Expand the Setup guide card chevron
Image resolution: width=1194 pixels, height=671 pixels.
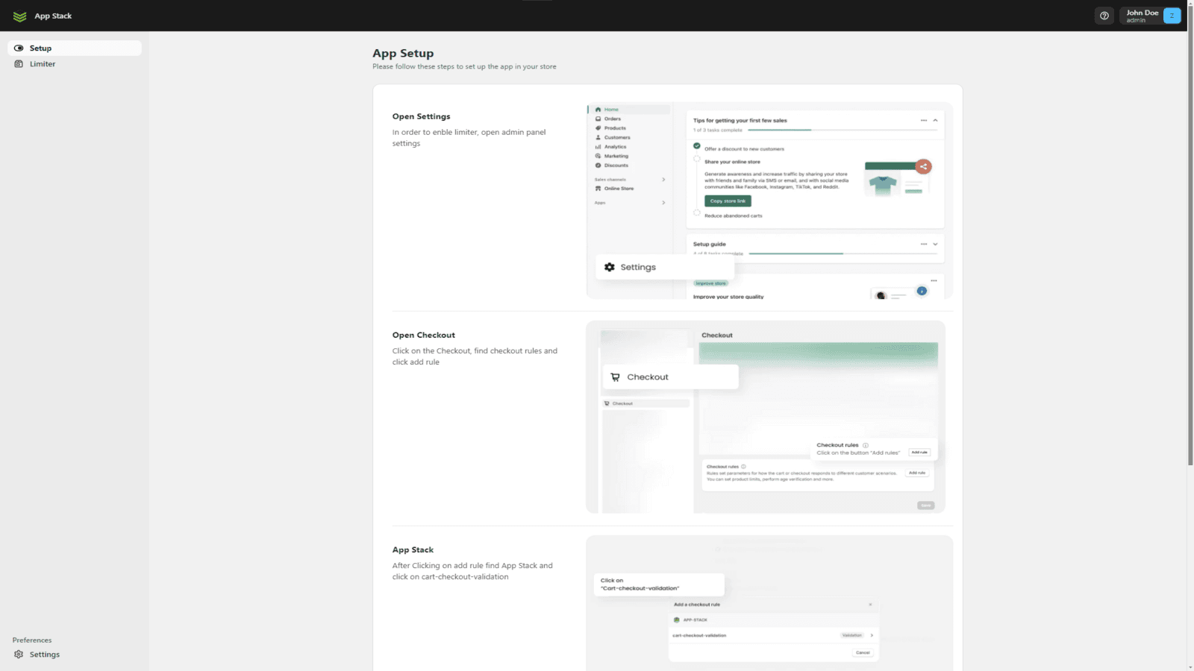(x=935, y=244)
